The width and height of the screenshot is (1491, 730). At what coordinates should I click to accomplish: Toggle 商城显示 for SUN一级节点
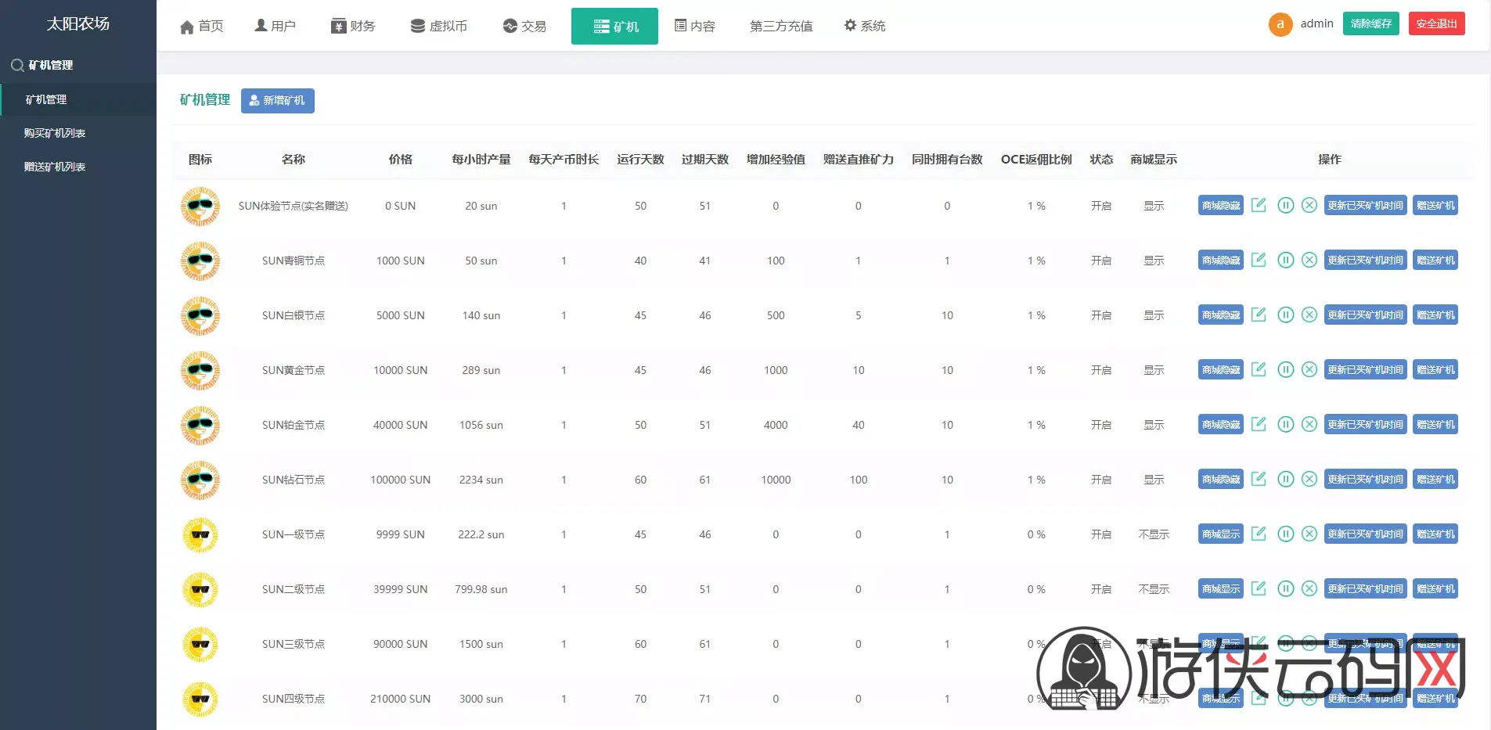[1221, 534]
